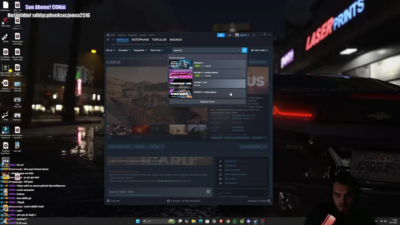
Task: Select the ozzy eziş.mp4 desktop file
Action: point(17,102)
